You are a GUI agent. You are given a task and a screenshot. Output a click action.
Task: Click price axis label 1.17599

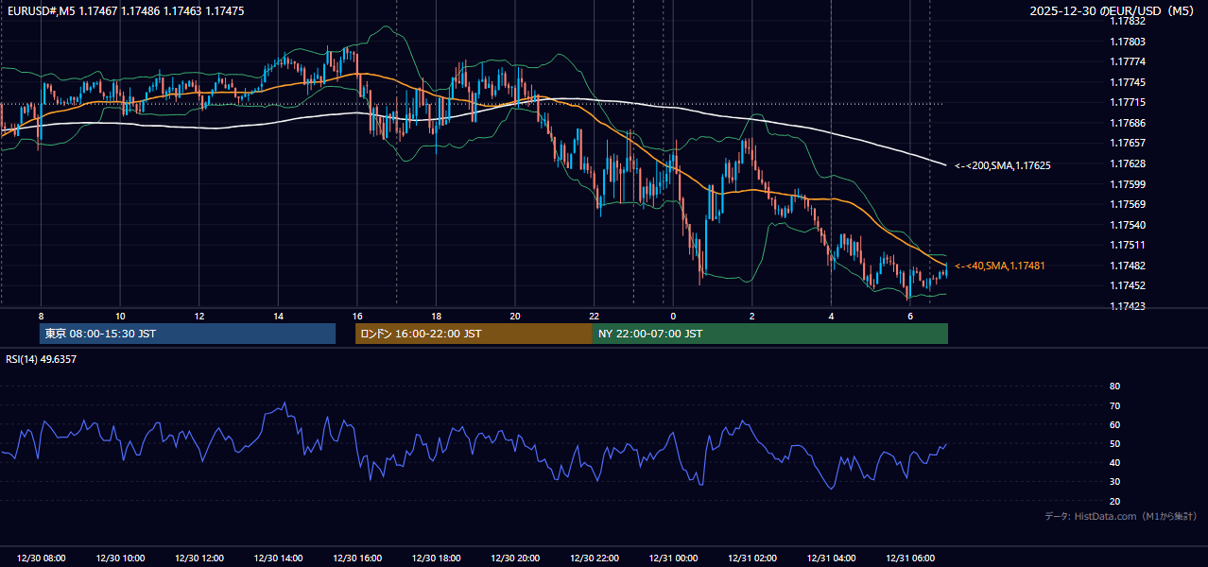1129,184
